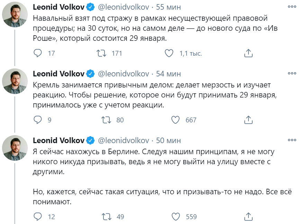Image resolution: width=299 pixels, height=224 pixels.
Task: Click the @leonidvolkov handle in the second tweet
Action: 124,74
